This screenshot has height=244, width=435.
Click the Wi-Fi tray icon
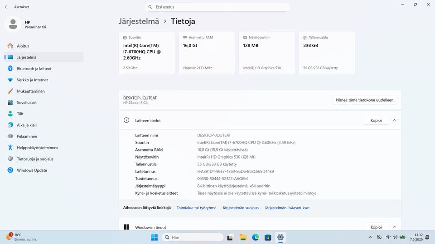point(388,237)
